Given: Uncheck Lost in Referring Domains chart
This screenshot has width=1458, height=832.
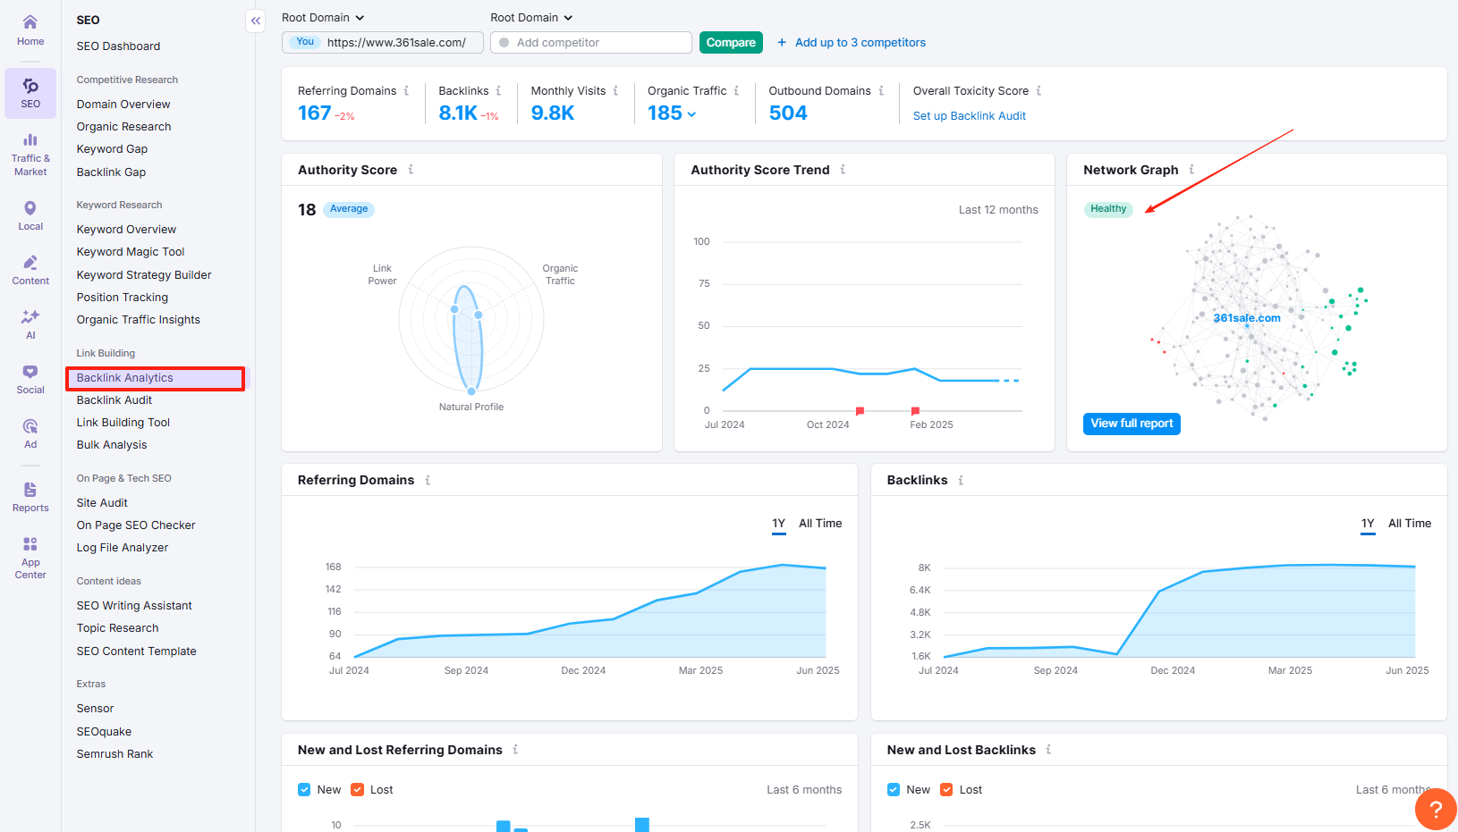Looking at the screenshot, I should click(x=358, y=790).
